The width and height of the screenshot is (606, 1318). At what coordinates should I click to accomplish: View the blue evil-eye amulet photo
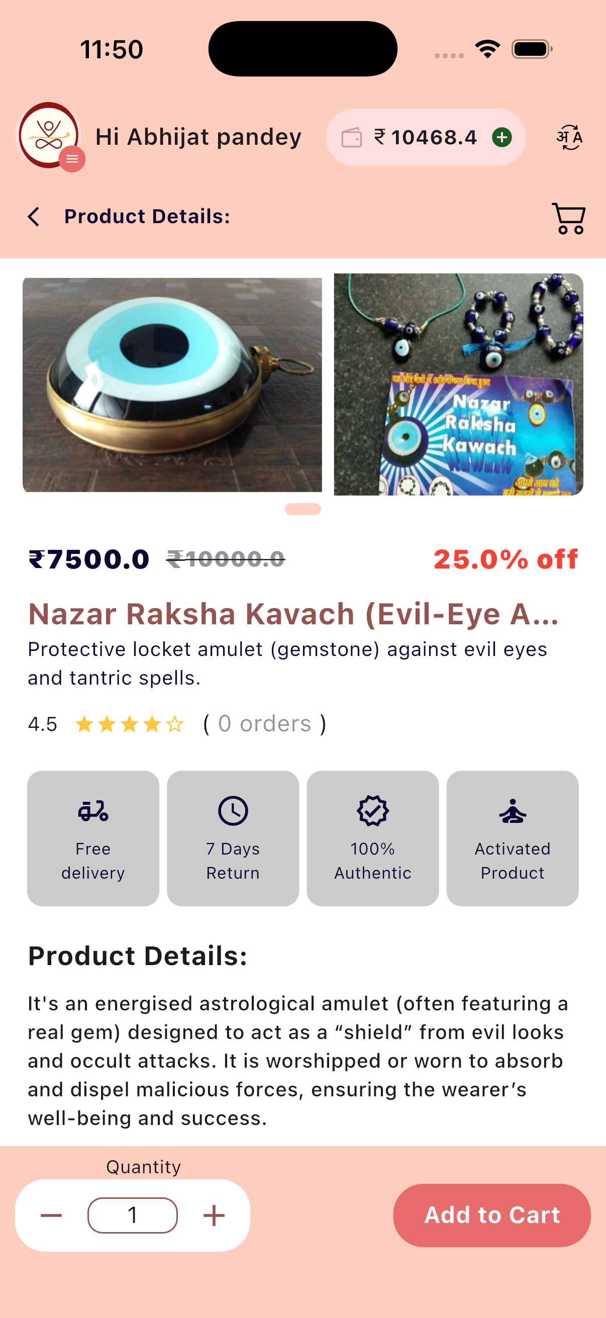pos(172,385)
